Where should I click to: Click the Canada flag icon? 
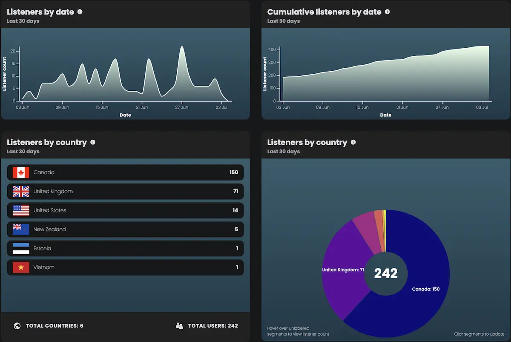click(x=21, y=172)
